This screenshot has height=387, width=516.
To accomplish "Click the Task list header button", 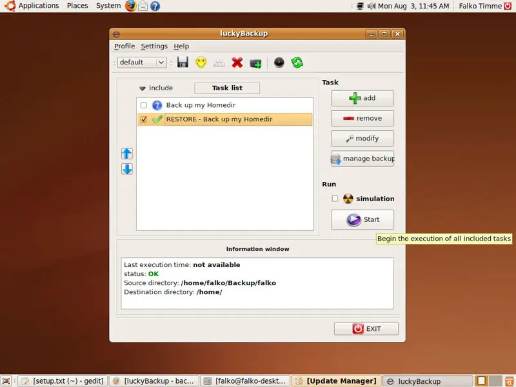I will (x=227, y=88).
